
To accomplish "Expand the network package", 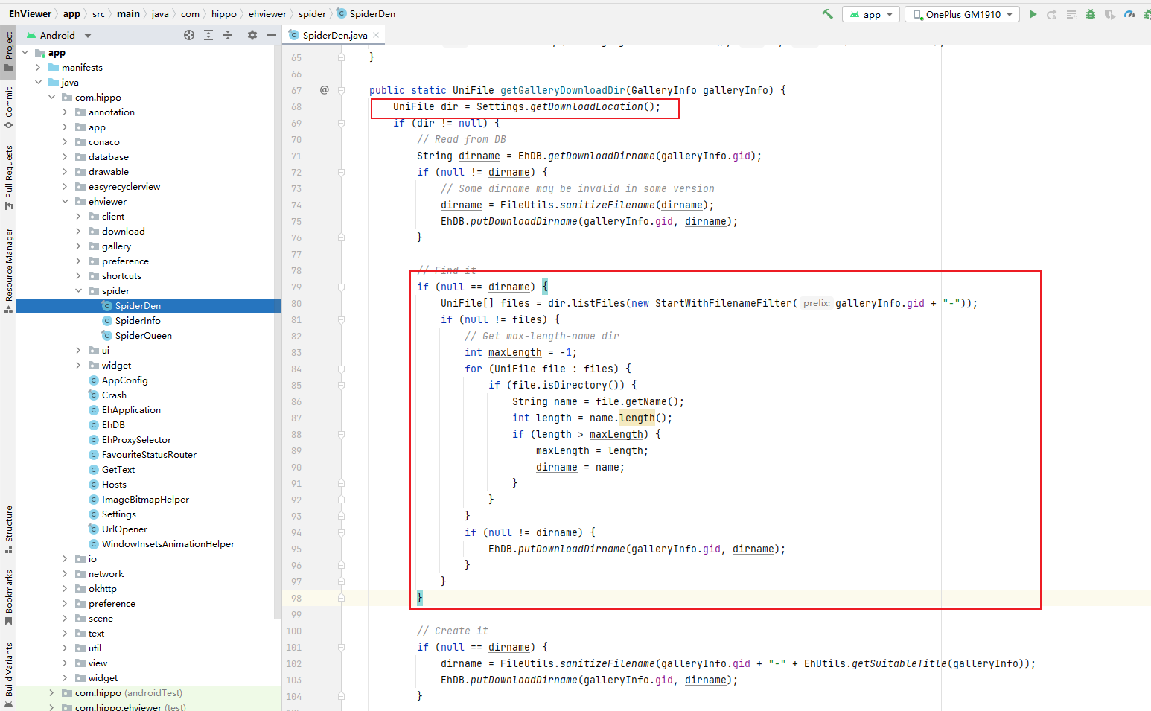I will pos(66,574).
